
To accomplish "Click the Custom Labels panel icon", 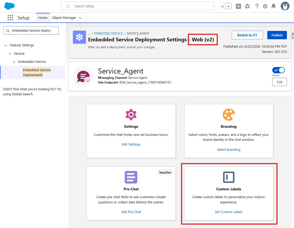I will point(228,177).
